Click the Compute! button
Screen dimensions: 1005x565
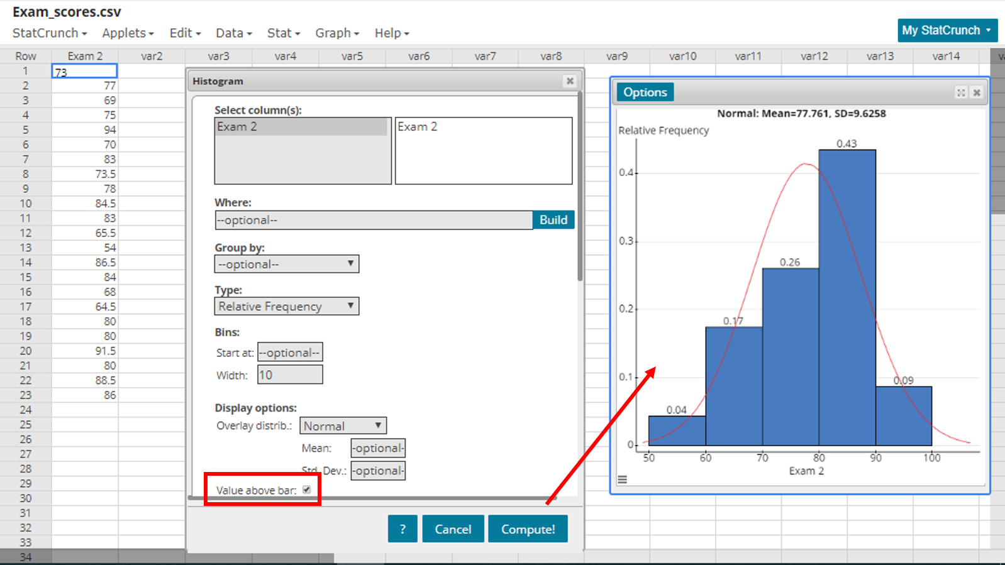tap(528, 529)
